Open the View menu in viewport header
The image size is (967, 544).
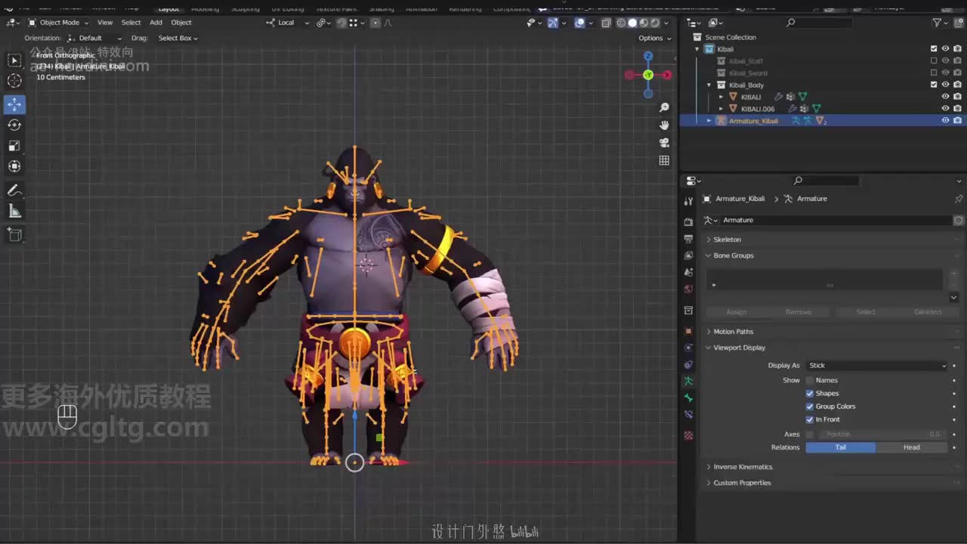[105, 23]
